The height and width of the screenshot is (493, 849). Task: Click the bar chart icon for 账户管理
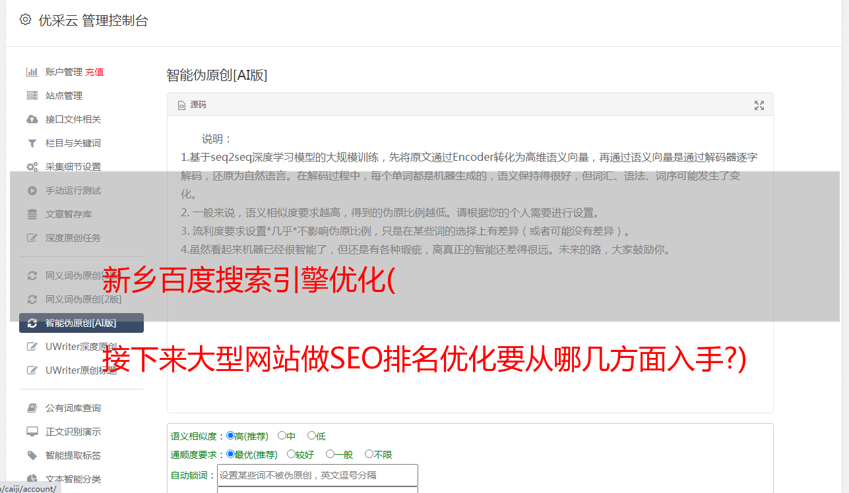point(32,72)
